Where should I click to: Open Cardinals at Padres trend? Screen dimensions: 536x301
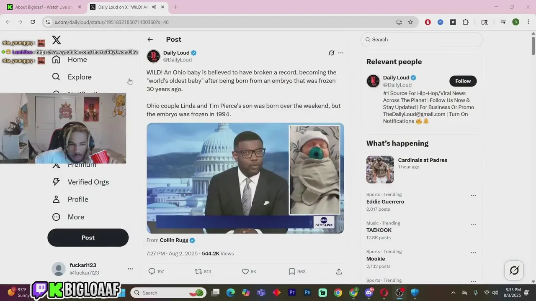point(423,160)
